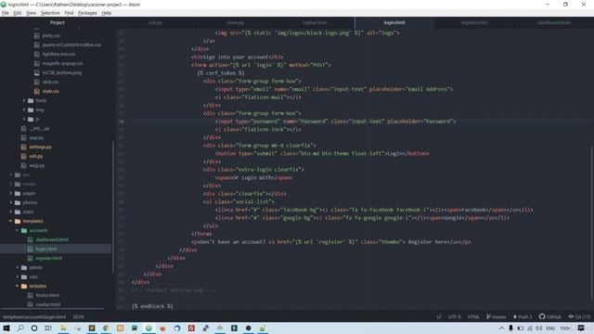Open dashboard.html in accounts folder
The image size is (594, 334).
(52, 239)
